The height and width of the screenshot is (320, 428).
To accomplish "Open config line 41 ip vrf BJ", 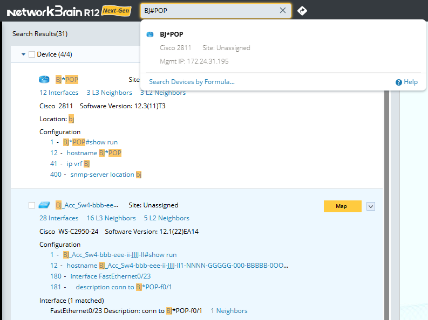I will pyautogui.click(x=78, y=164).
